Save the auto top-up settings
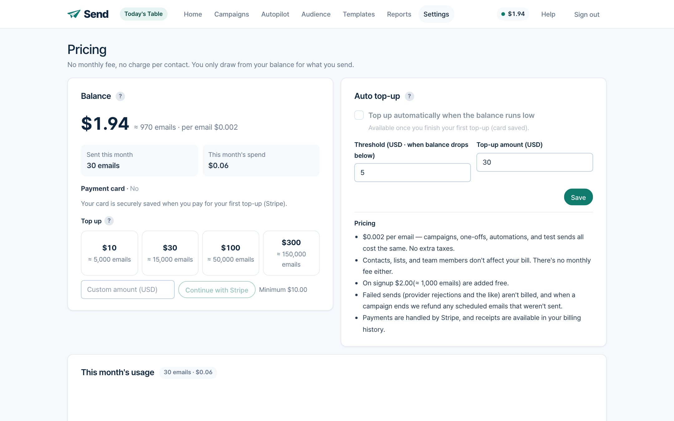This screenshot has height=421, width=674. point(578,197)
